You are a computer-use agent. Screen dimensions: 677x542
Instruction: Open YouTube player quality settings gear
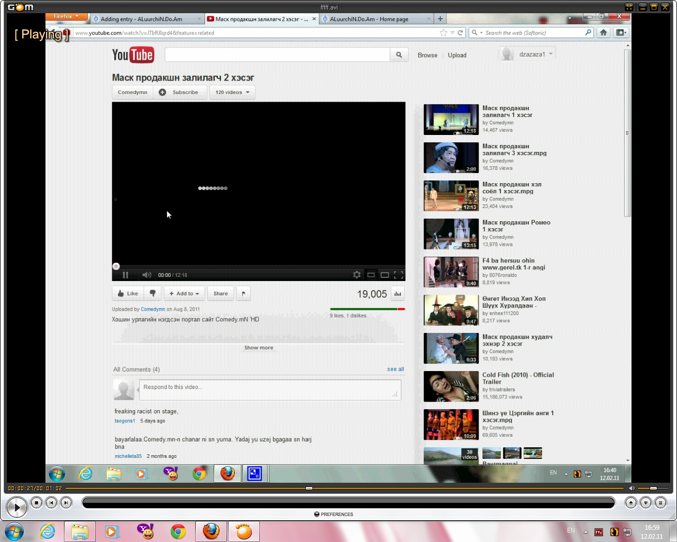pos(357,275)
